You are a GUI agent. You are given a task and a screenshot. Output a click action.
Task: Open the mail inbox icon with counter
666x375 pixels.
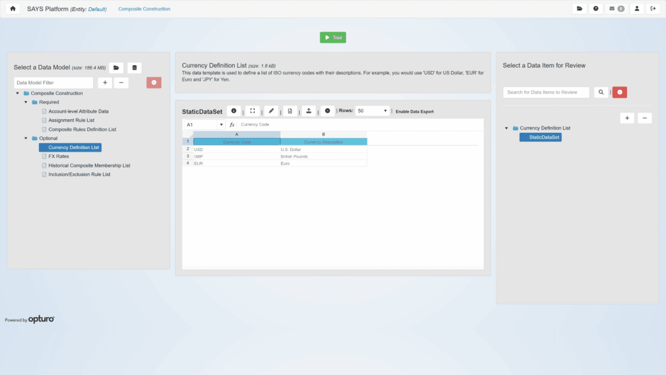click(x=616, y=9)
